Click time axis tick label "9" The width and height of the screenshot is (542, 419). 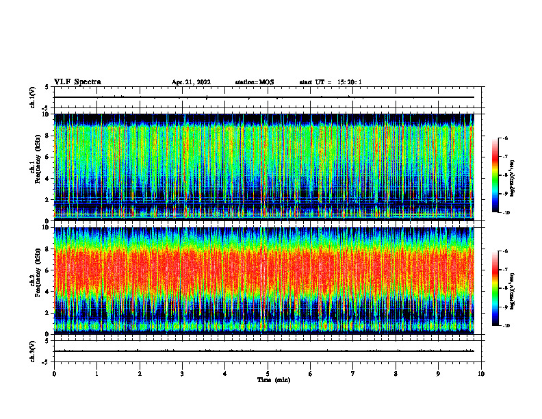point(438,374)
